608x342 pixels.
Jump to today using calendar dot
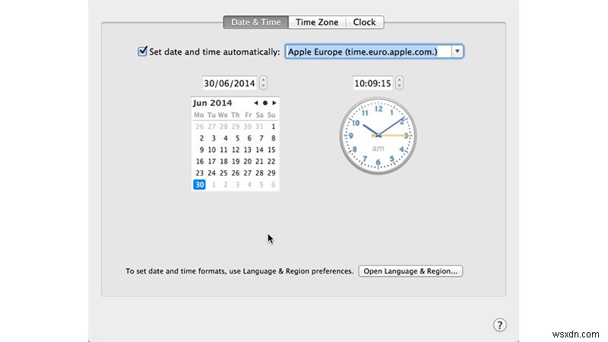pyautogui.click(x=265, y=103)
